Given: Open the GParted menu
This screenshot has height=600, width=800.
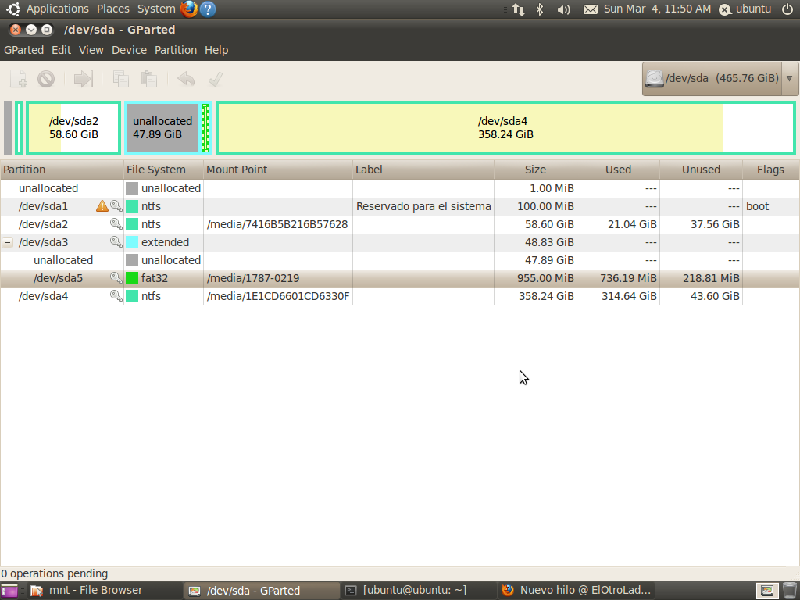Looking at the screenshot, I should click(24, 50).
